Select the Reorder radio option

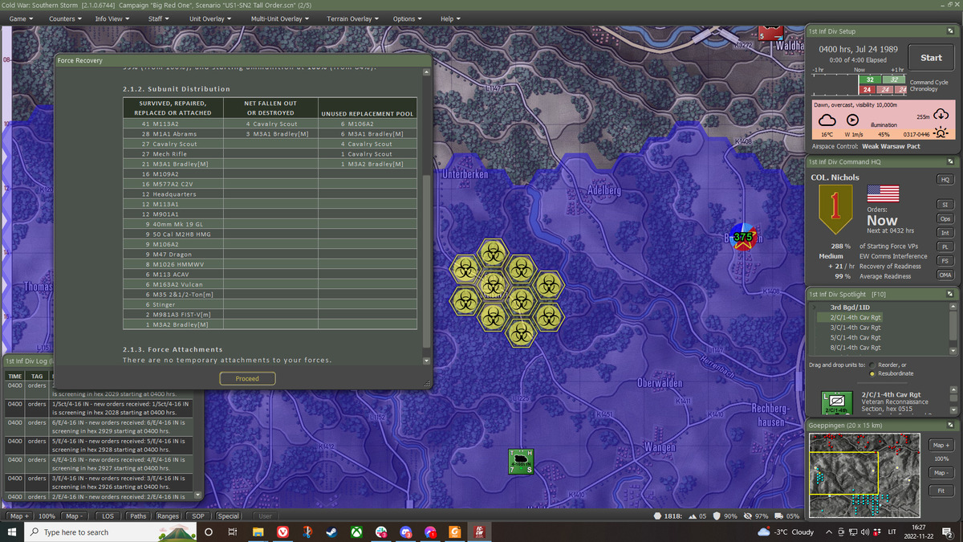pyautogui.click(x=872, y=365)
